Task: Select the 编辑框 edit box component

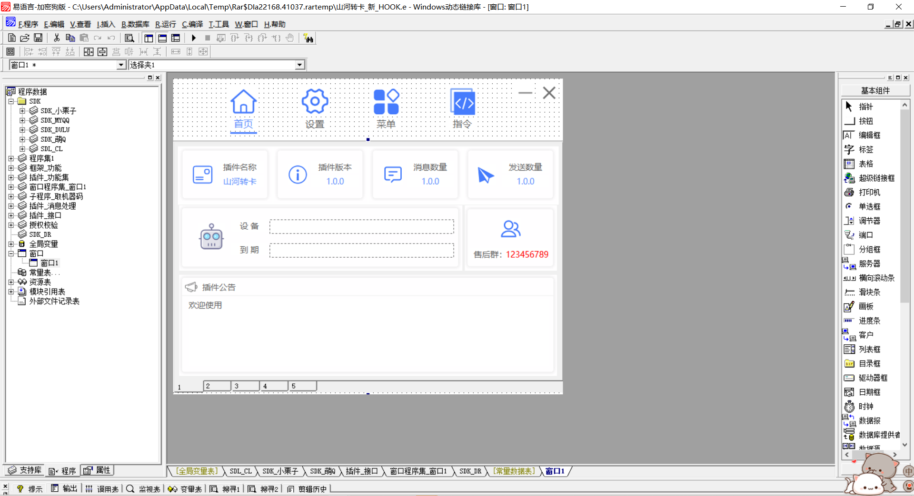Action: (869, 136)
